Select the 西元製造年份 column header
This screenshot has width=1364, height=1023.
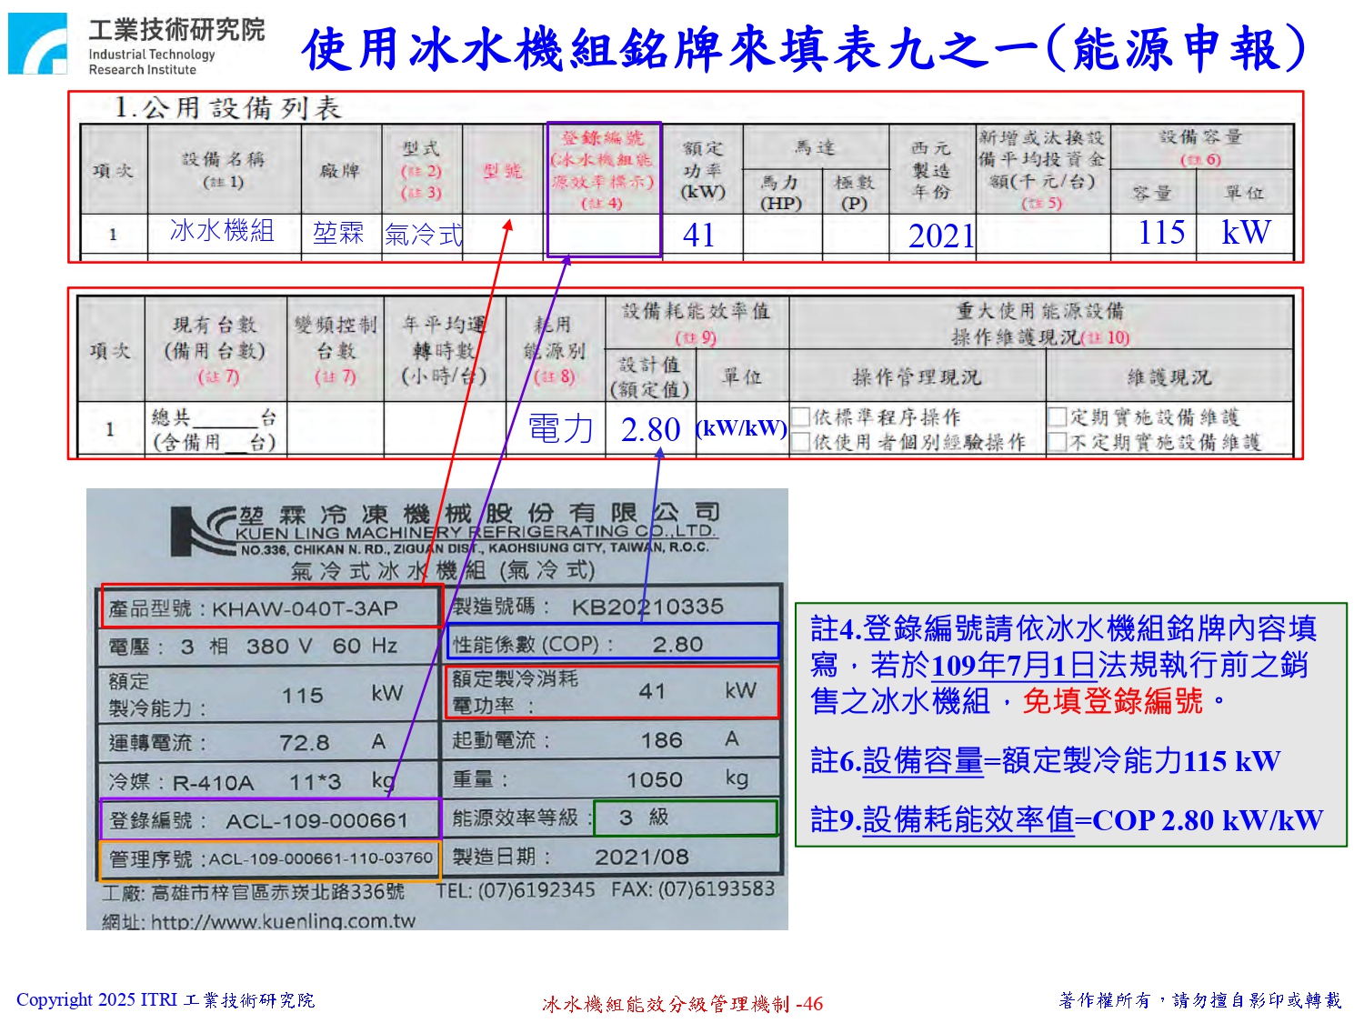tap(932, 170)
